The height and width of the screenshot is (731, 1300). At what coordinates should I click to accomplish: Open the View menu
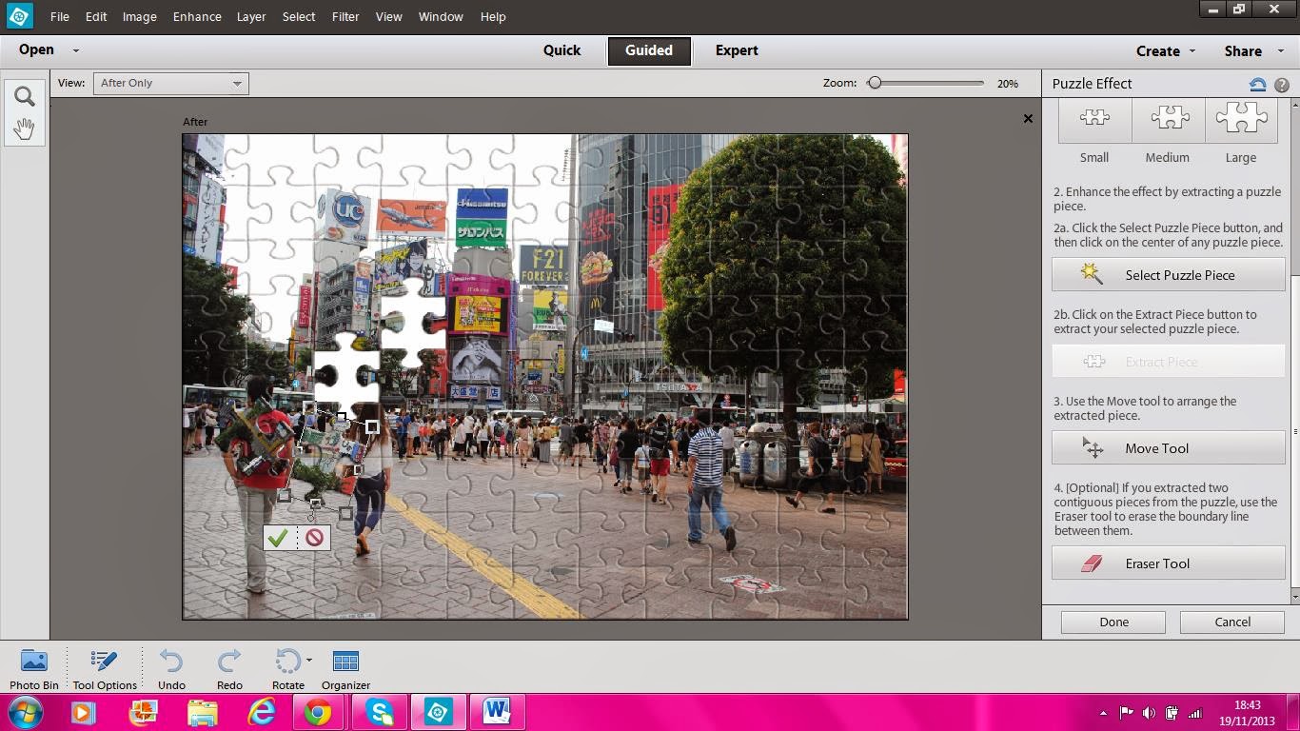coord(388,16)
